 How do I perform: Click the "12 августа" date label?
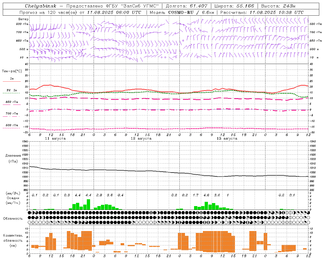[141, 139]
